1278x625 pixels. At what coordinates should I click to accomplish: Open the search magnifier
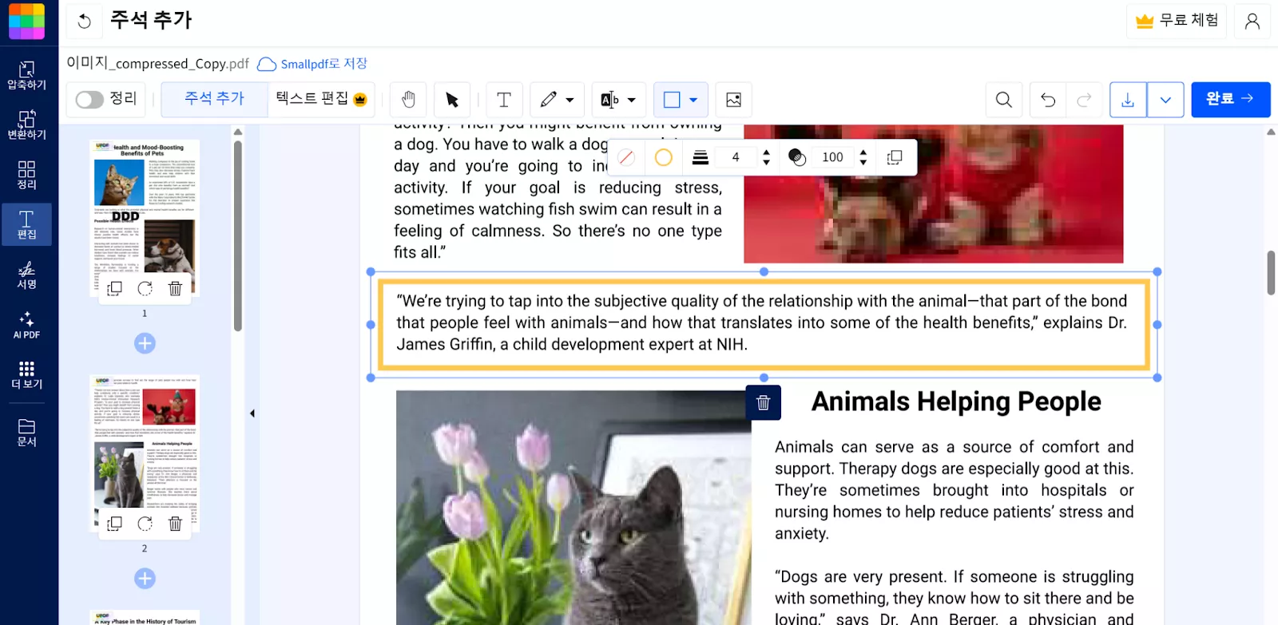1004,100
